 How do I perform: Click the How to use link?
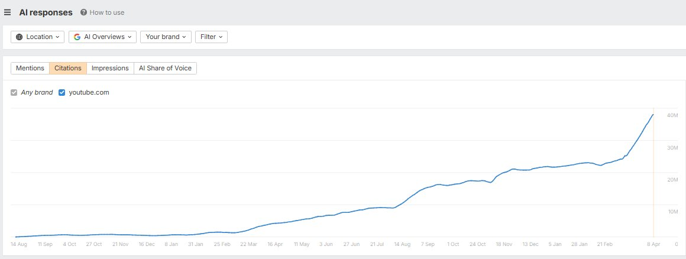pyautogui.click(x=106, y=12)
